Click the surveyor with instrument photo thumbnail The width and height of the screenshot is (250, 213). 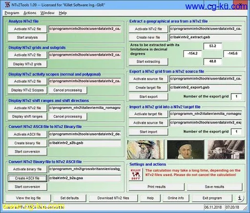[226, 150]
